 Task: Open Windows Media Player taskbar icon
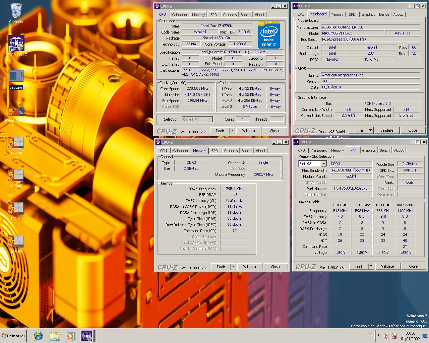point(70,336)
